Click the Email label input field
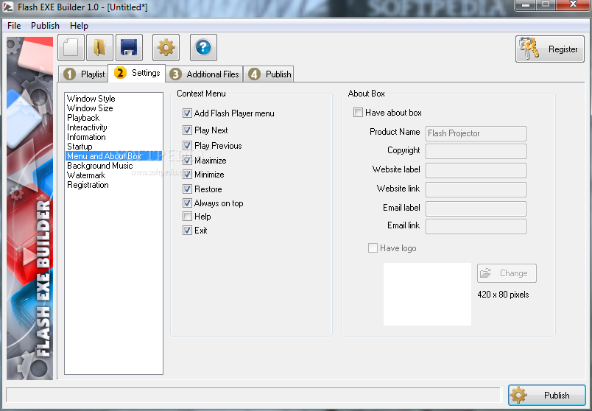Screen dimensions: 592x411 click(476, 208)
